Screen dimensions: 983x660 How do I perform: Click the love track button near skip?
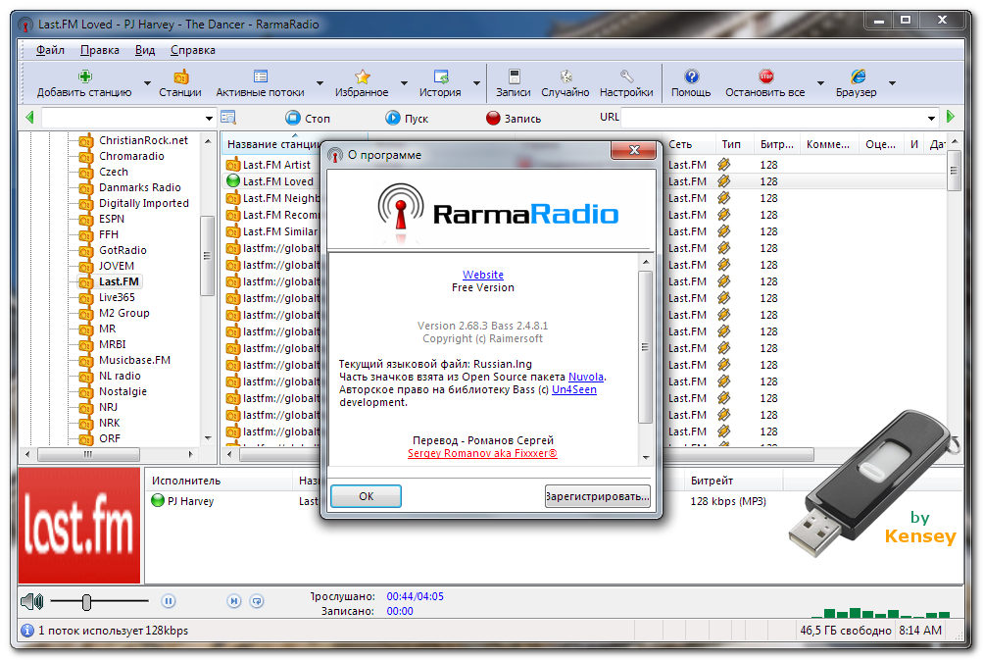pos(257,601)
